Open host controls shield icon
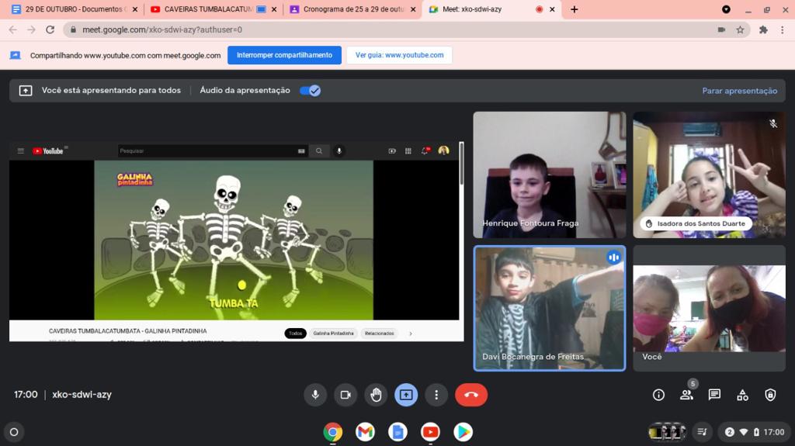 (770, 395)
